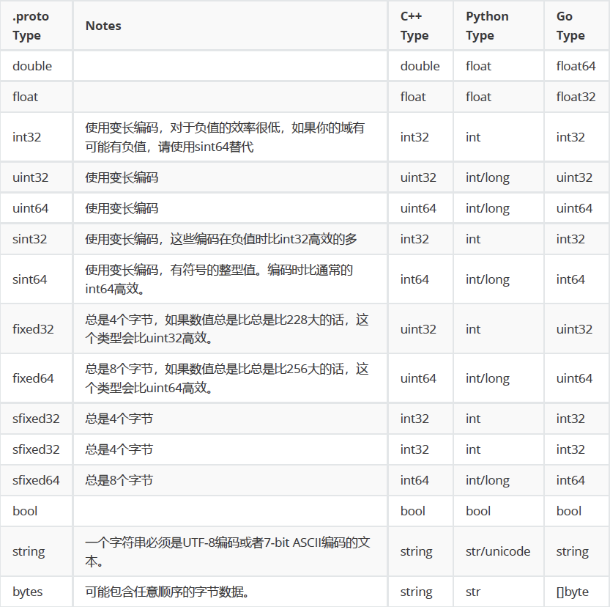The width and height of the screenshot is (610, 607).
Task: Click the "[]byte" Go type cell
Action: point(572,592)
